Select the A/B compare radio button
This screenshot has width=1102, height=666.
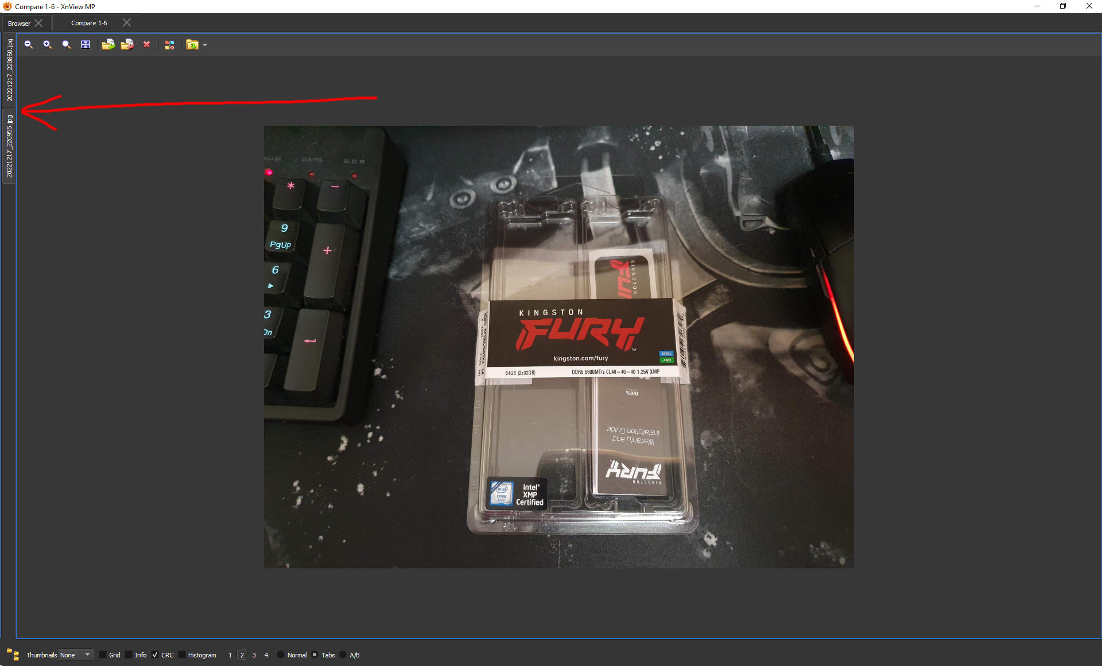343,655
